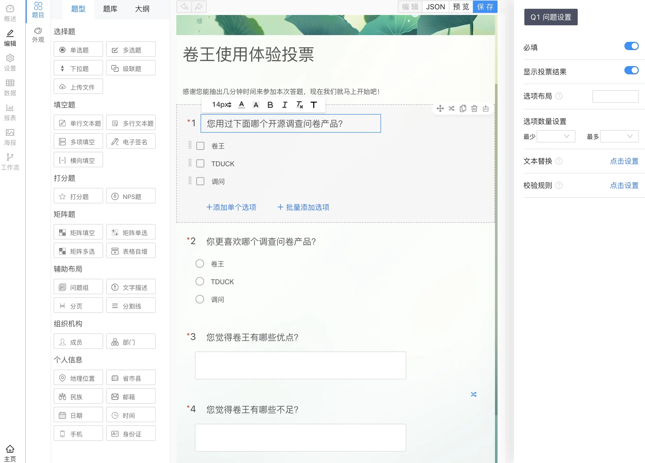Clear text formatting with the Tx icon
The height and width of the screenshot is (463, 645).
pyautogui.click(x=299, y=105)
